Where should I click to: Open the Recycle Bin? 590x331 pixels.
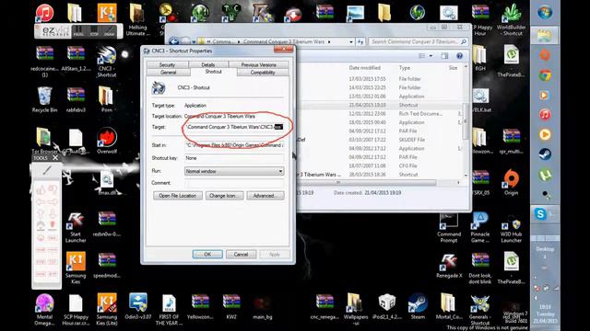click(44, 99)
